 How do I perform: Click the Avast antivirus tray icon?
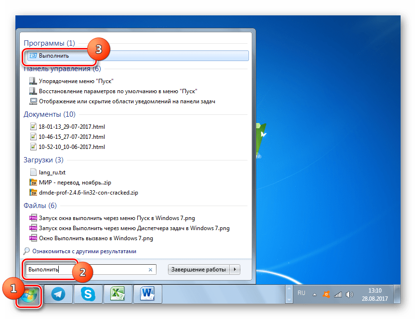[x=326, y=294]
